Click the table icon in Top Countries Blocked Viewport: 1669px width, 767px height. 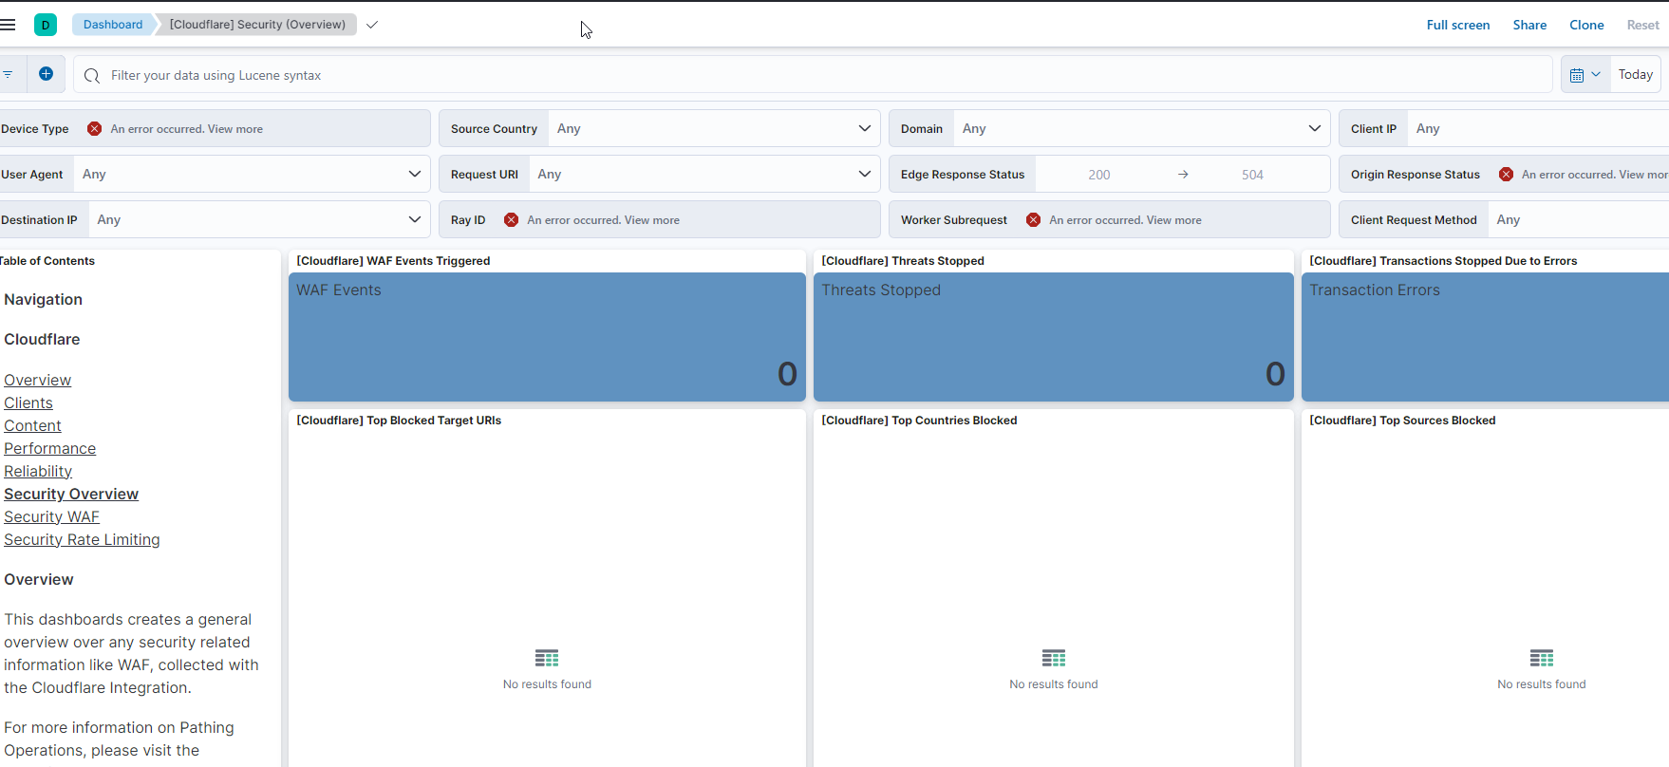(x=1054, y=658)
